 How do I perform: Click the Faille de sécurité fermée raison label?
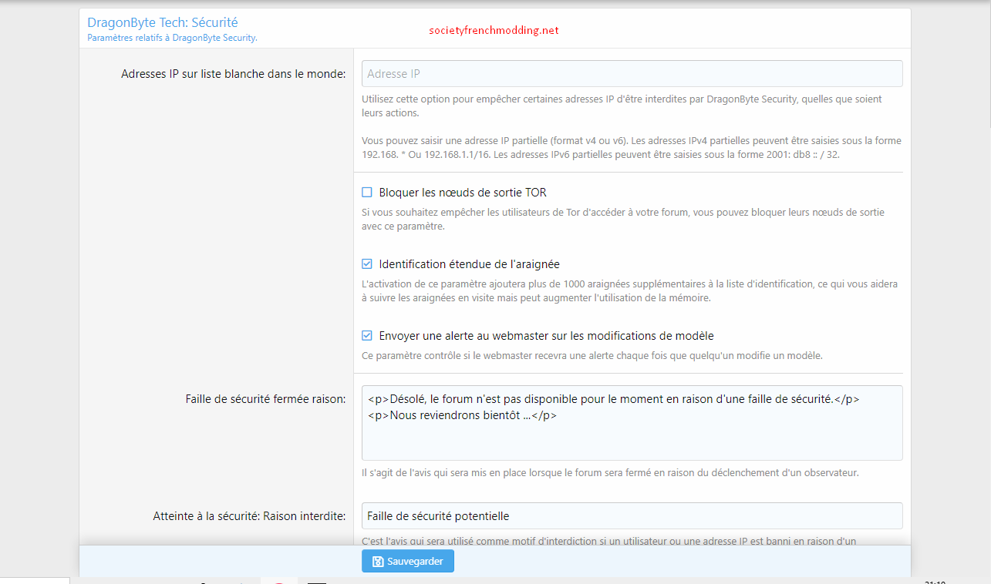265,399
